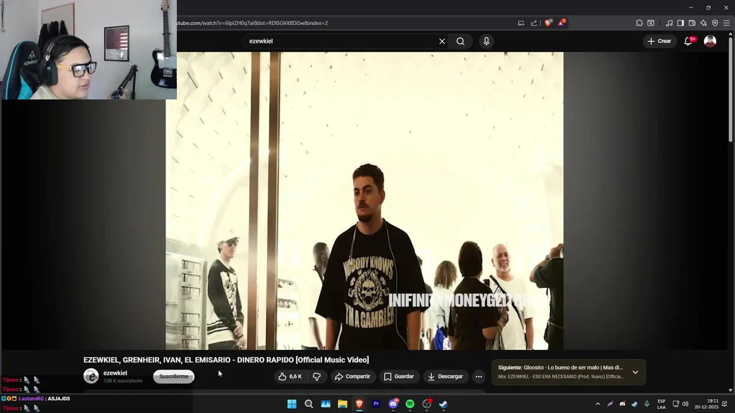Open the Brave Shields lion icon
Viewport: 735px width, 413px height.
548,23
